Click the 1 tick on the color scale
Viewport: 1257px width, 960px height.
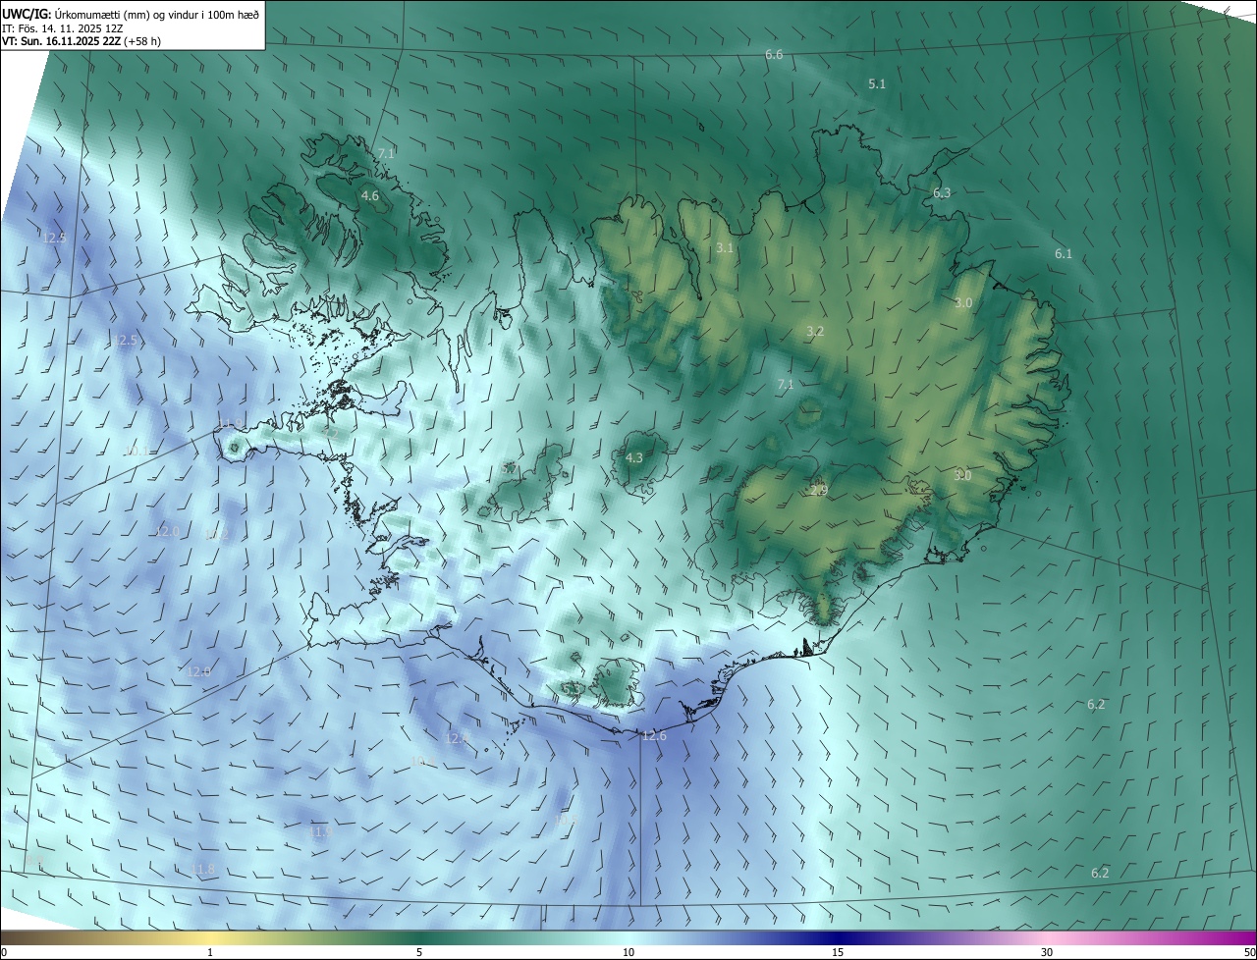(210, 952)
